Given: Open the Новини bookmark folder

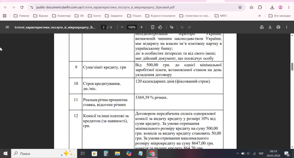Looking at the screenshot, I should [x=21, y=16].
